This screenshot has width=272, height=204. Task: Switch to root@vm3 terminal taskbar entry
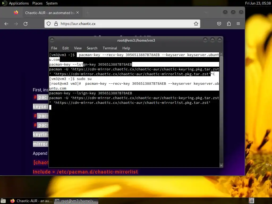(76, 201)
